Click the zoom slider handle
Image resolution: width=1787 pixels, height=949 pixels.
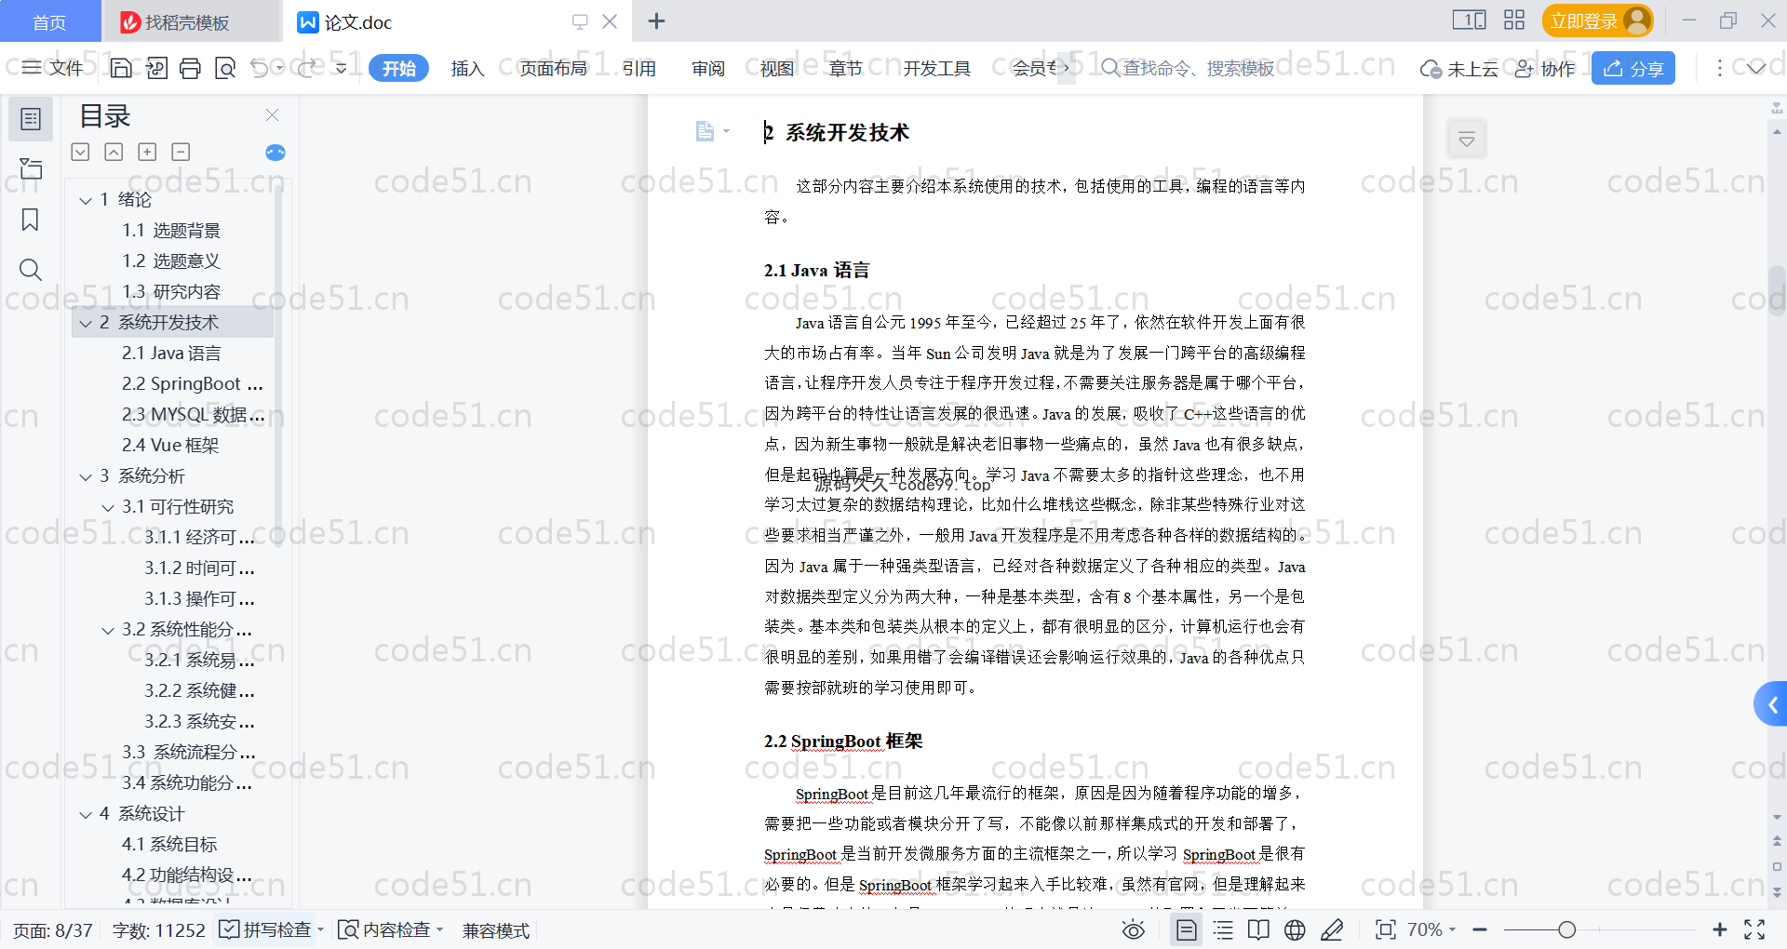click(1567, 929)
